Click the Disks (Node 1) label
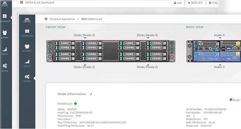This screenshot has width=241, height=129. click(84, 67)
